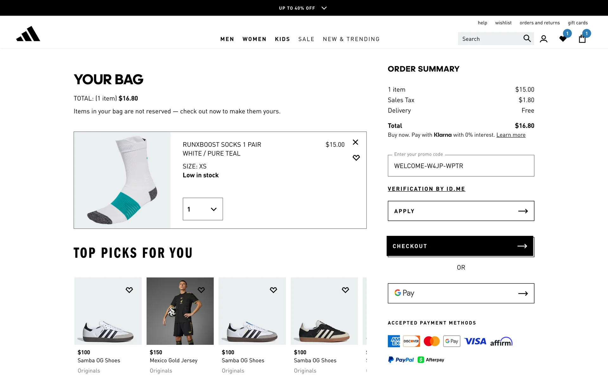The image size is (608, 380).
Task: Open the shopping bag icon
Action: pos(582,39)
